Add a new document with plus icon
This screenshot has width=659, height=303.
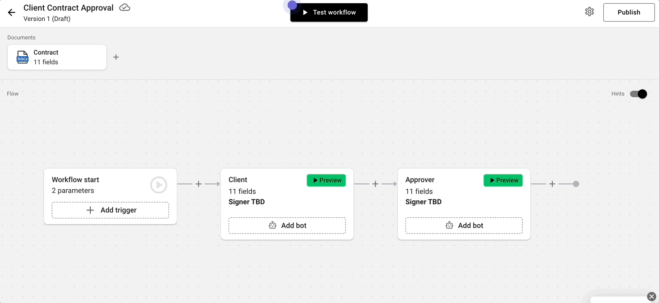click(116, 57)
